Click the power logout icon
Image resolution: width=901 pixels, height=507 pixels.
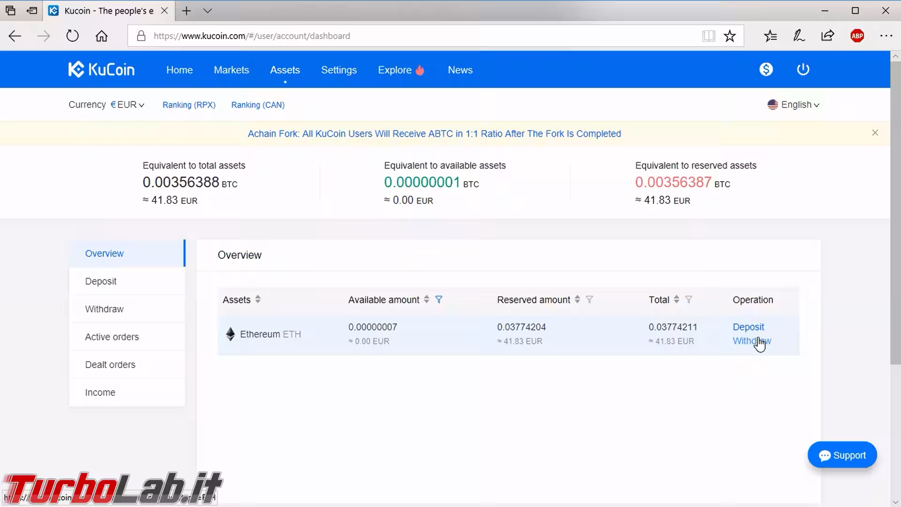point(803,69)
